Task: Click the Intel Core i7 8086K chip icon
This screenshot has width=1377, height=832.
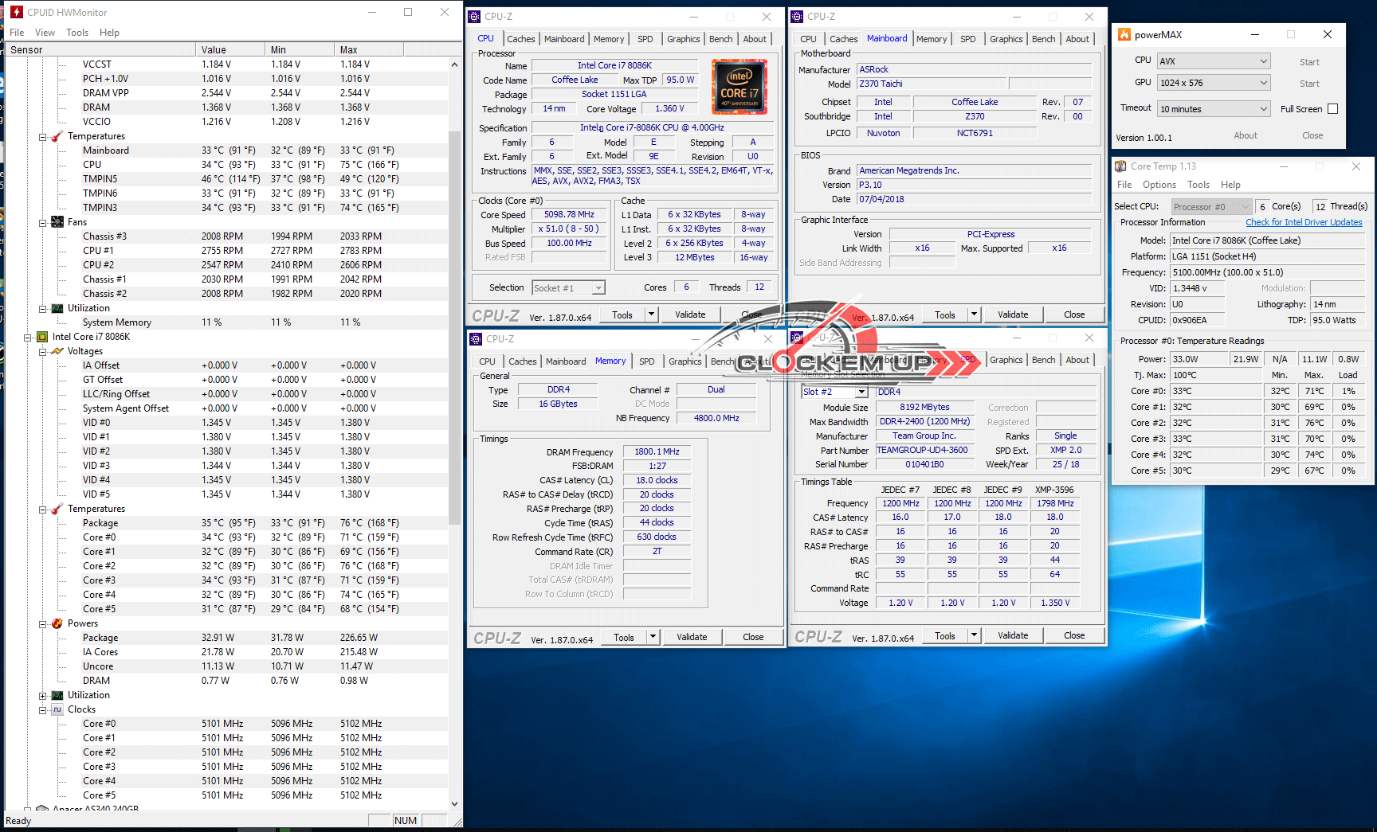Action: [43, 337]
